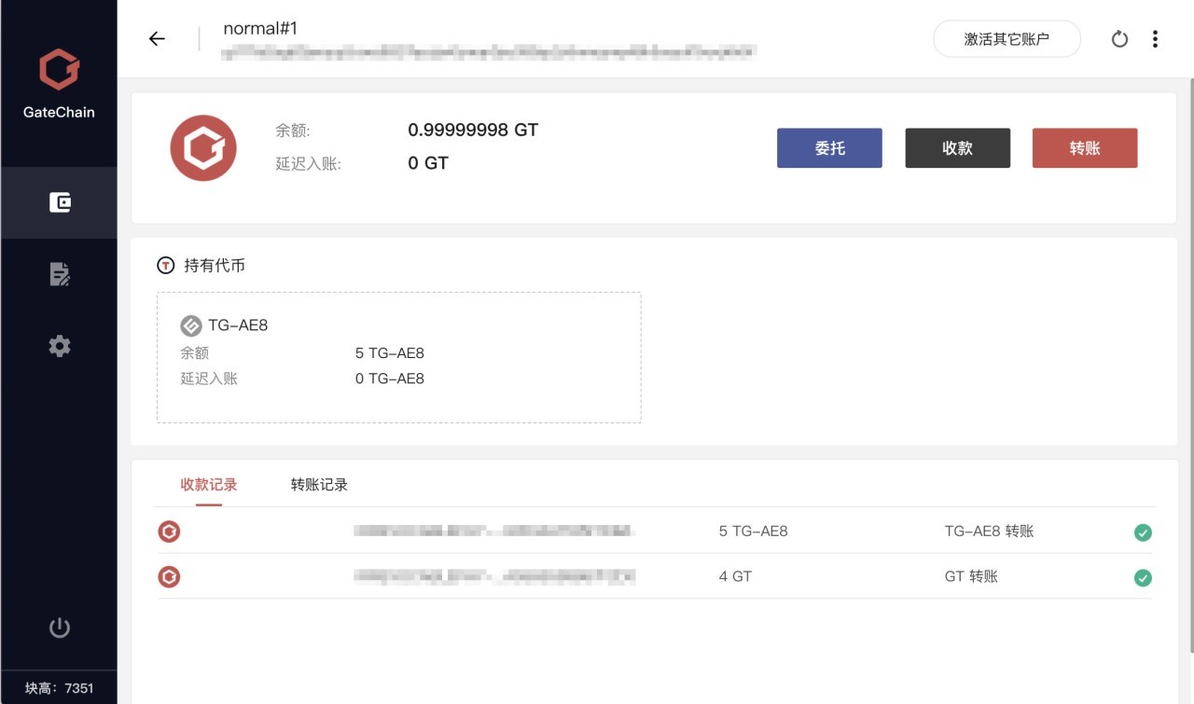This screenshot has width=1194, height=704.
Task: Click the GateChain label text in sidebar
Action: (59, 112)
